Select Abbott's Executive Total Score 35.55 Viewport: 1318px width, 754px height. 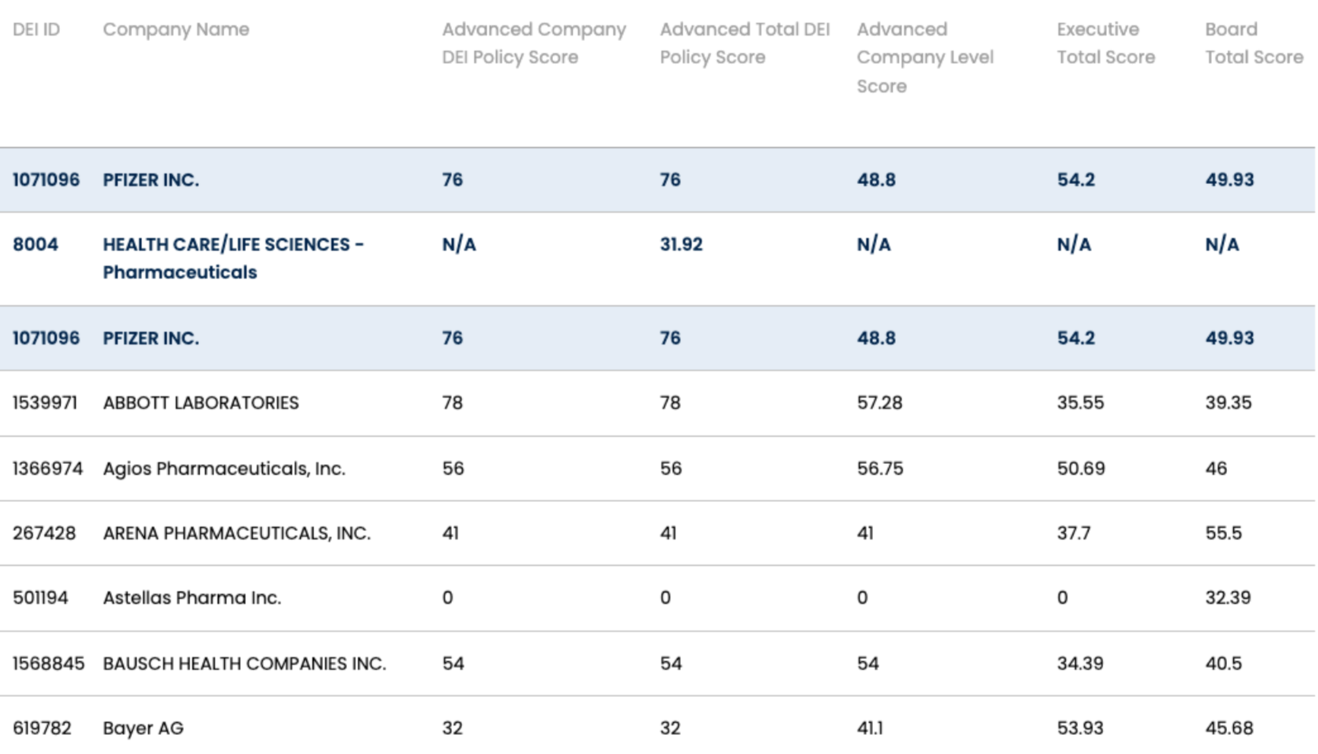(x=1080, y=403)
